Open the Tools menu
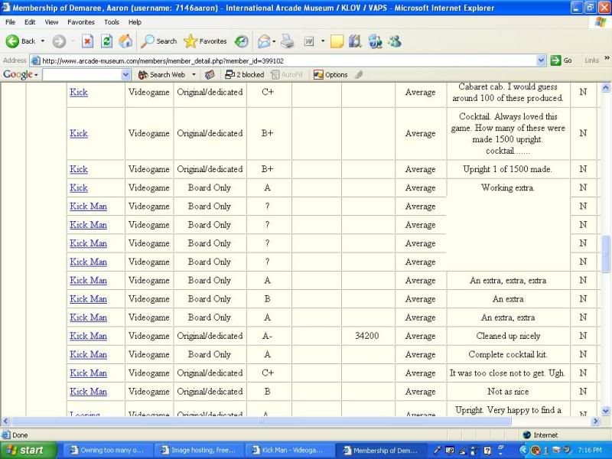Image resolution: width=612 pixels, height=459 pixels. coord(112,22)
